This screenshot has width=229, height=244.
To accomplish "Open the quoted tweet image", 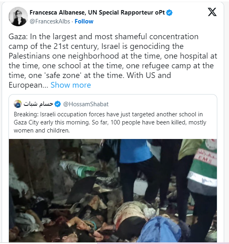I will (x=113, y=191).
